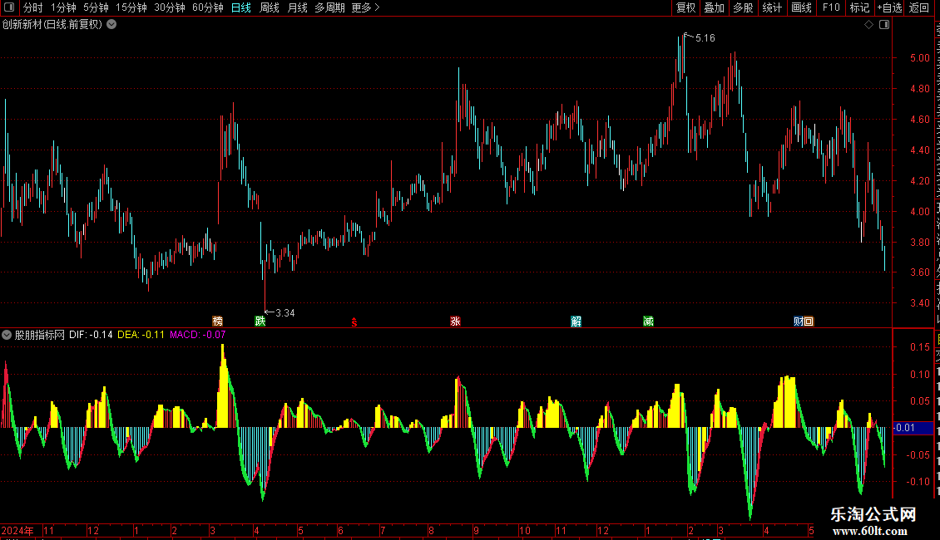Click the diamond icon above the chart

[868, 25]
